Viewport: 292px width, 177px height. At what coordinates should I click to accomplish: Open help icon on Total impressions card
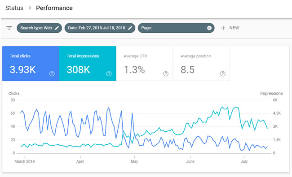tap(109, 74)
